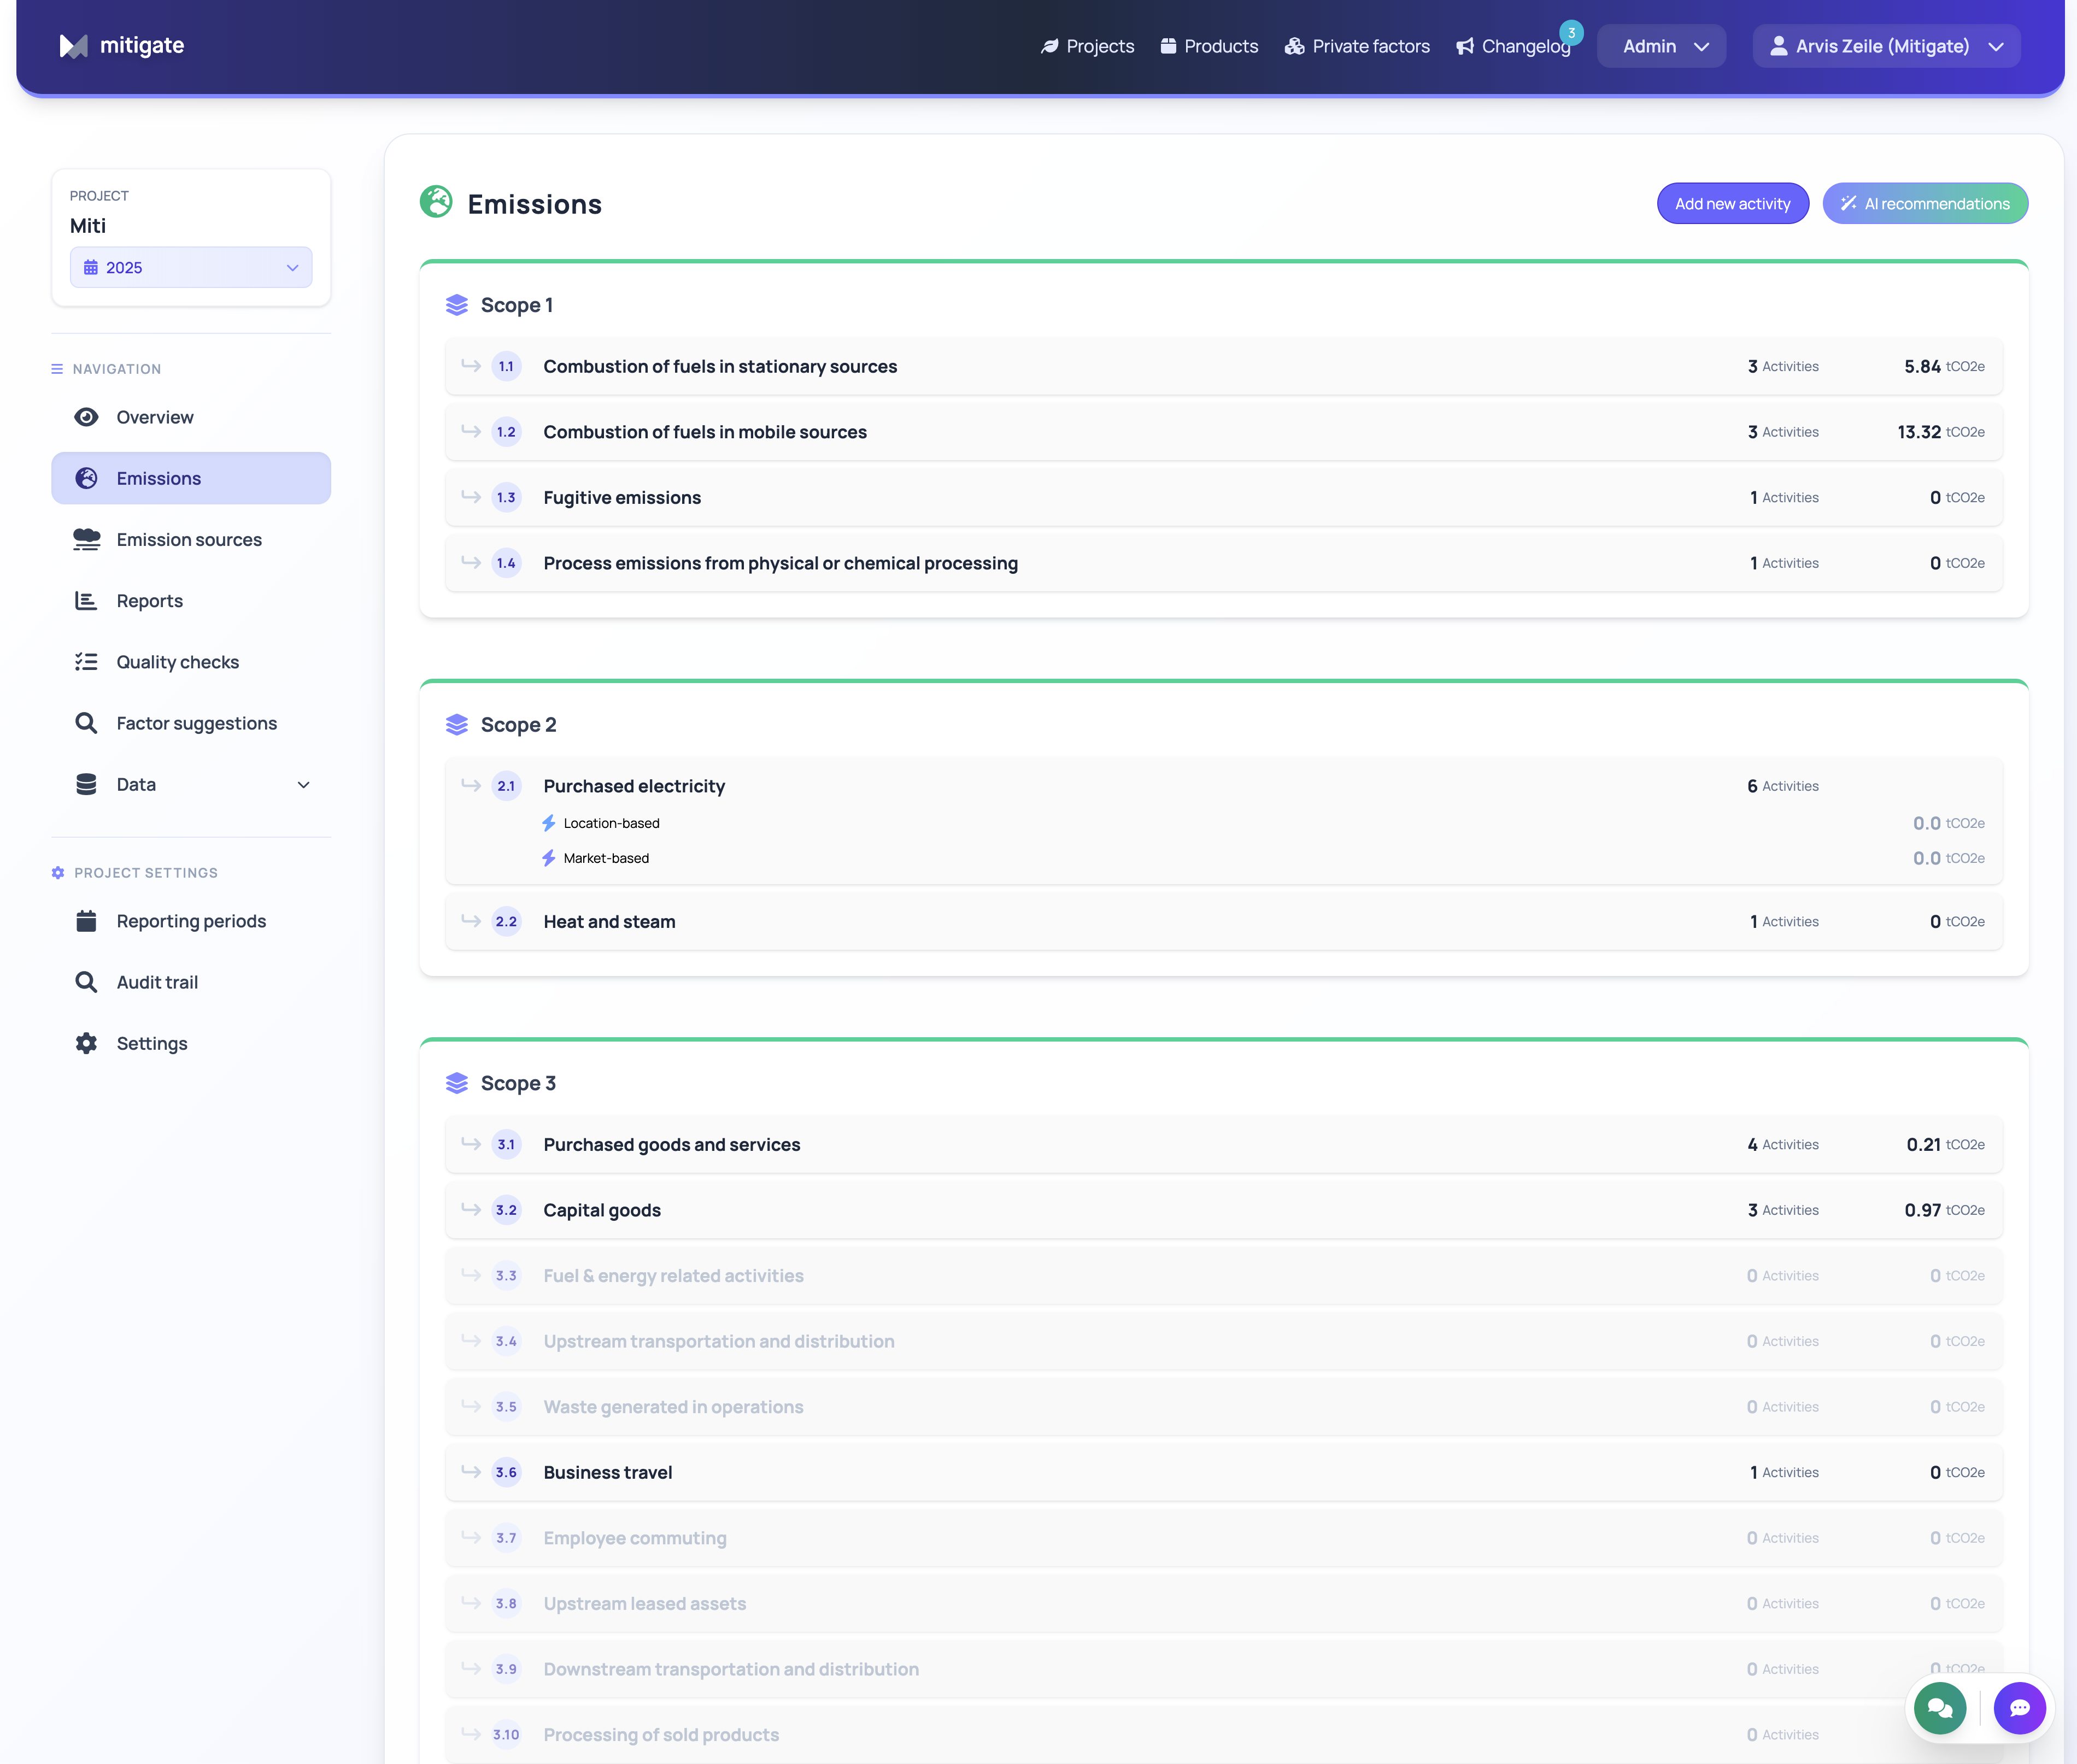Expand category 1.2 arrow

pyautogui.click(x=471, y=431)
